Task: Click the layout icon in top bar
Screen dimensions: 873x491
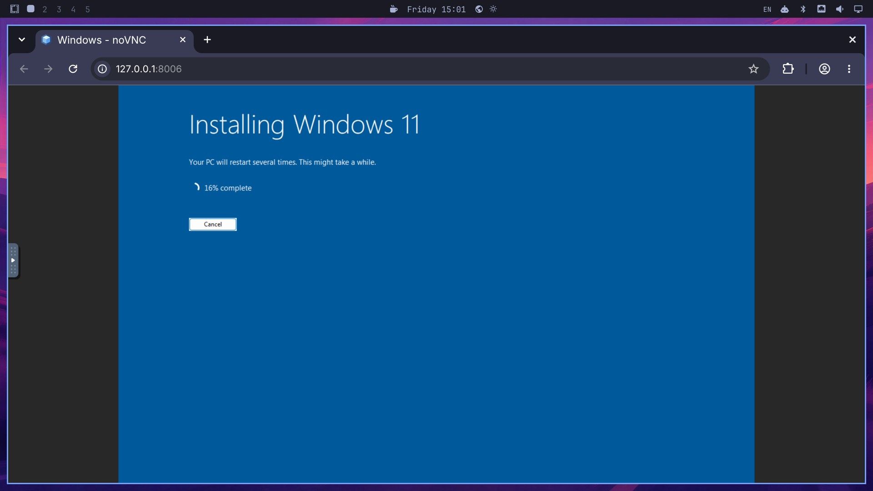Action: [x=15, y=9]
